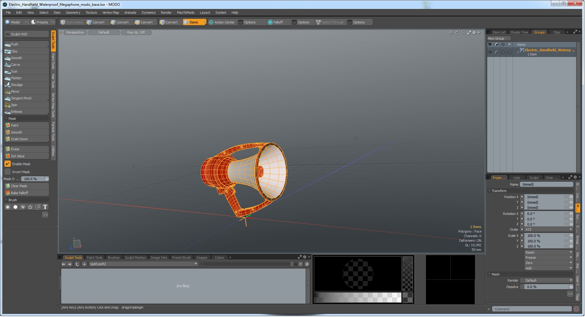Go up one level in preset browser
This screenshot has width=585, height=317.
point(77,264)
